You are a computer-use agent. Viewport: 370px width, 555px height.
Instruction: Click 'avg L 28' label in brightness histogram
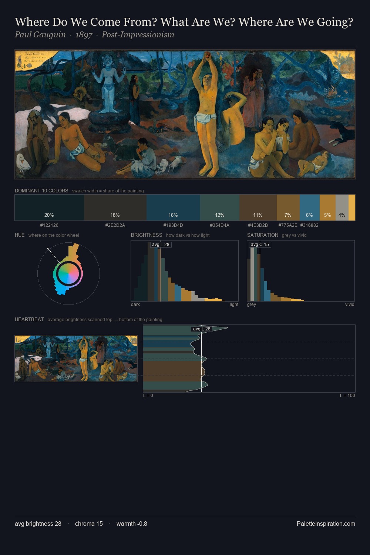point(161,245)
